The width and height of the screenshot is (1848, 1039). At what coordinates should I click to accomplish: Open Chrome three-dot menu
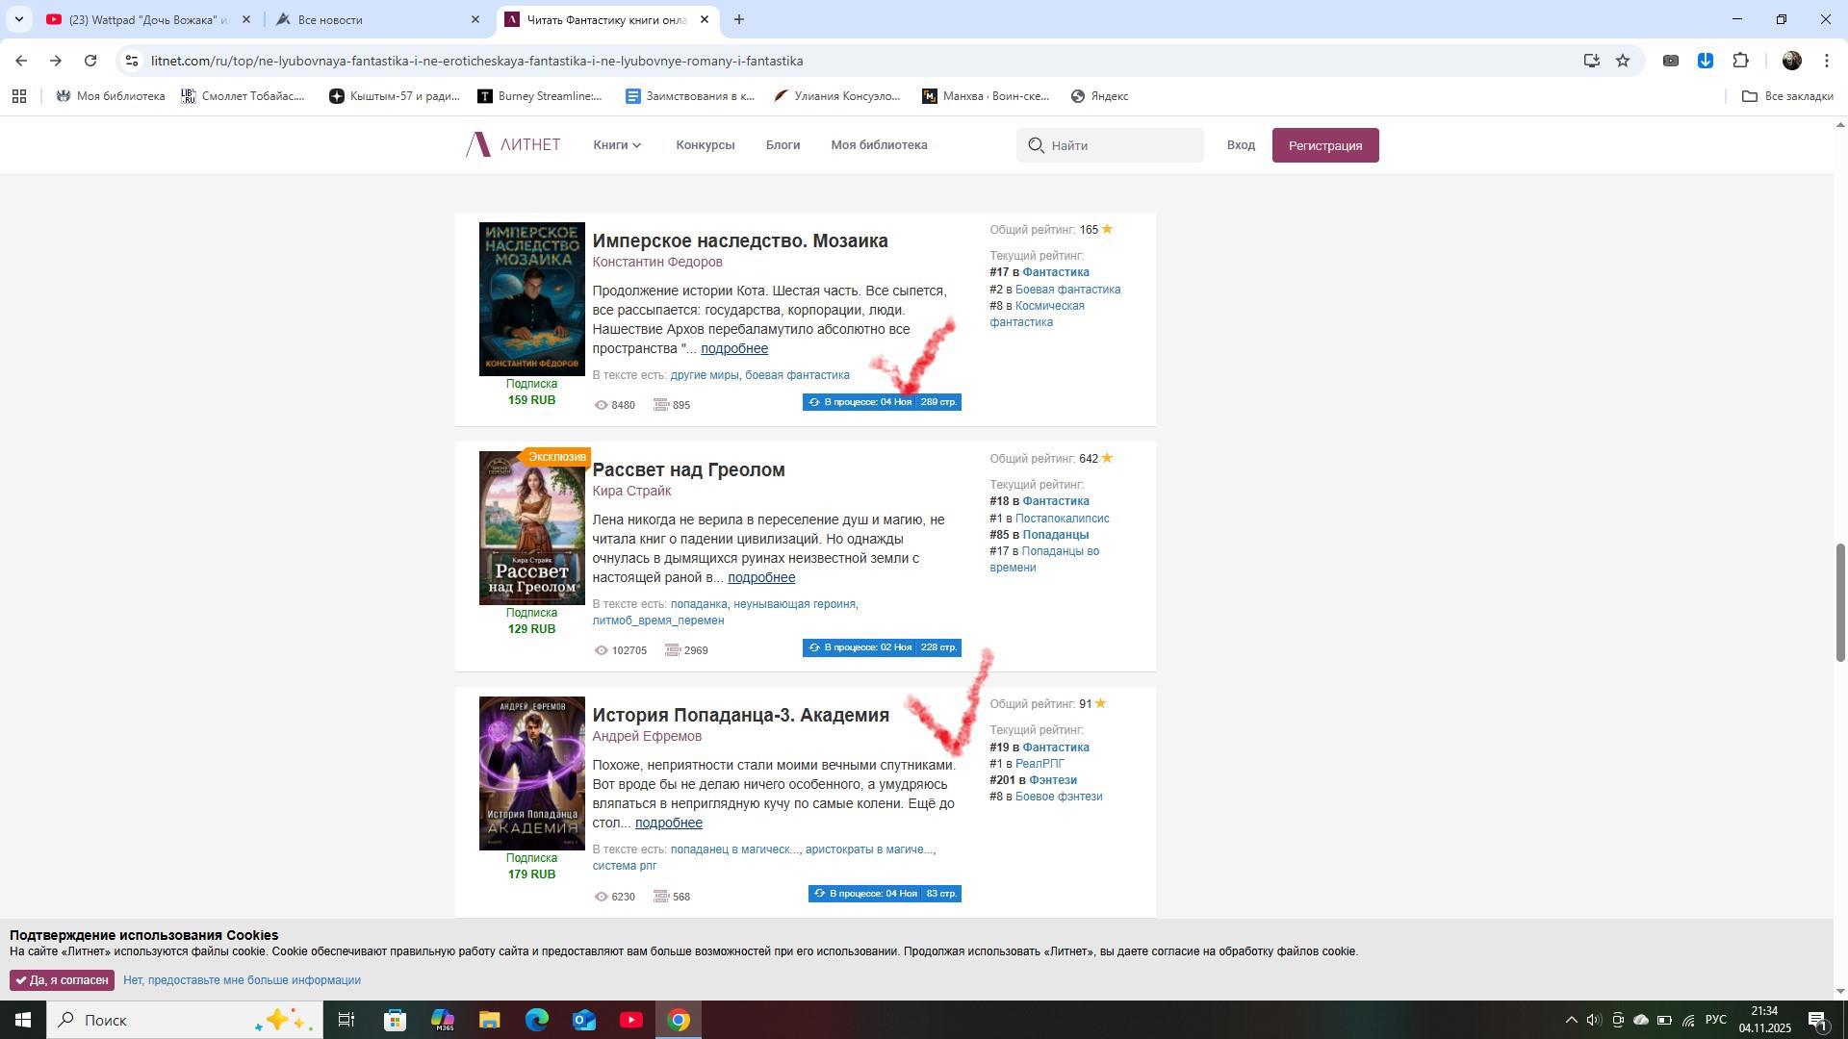pyautogui.click(x=1826, y=61)
